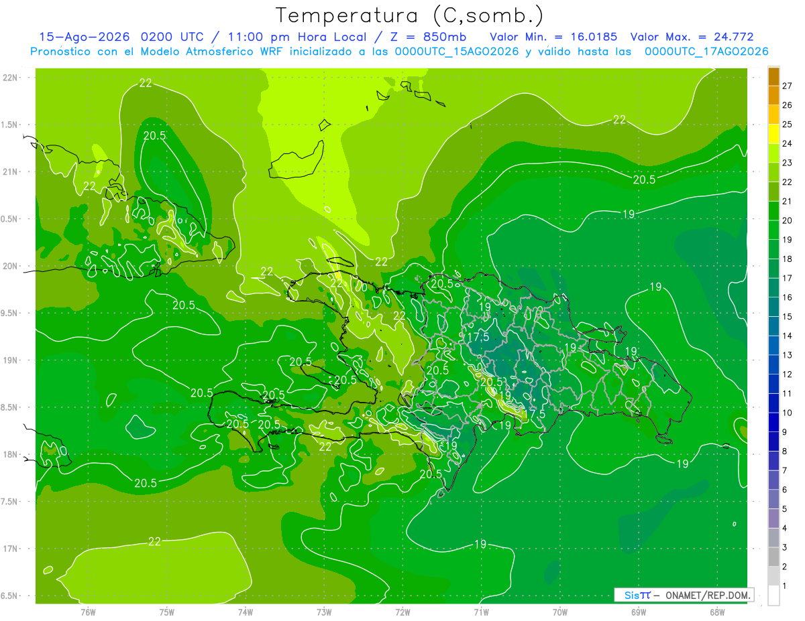Pick the topmost dark orange color scale swatch
This screenshot has width=805, height=621.
773,76
